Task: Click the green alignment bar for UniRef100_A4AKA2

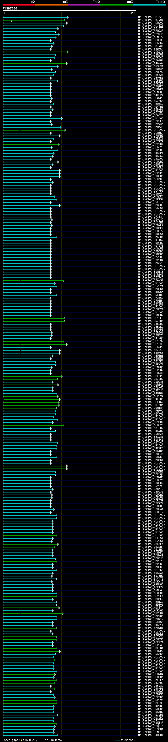Action: pyautogui.click(x=36, y=64)
